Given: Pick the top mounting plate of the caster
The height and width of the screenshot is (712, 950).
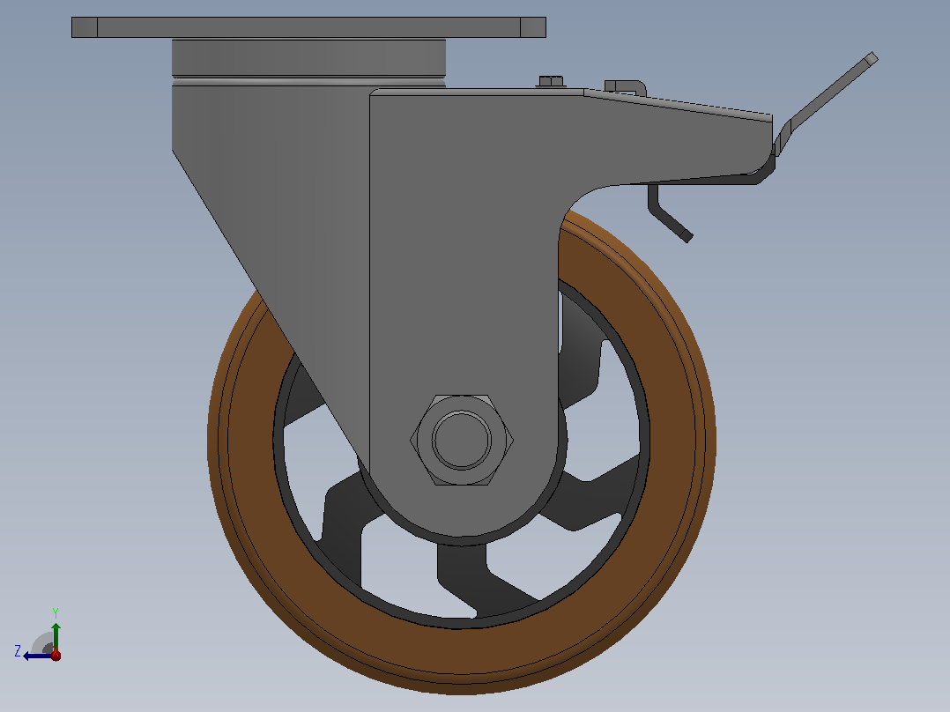Looking at the screenshot, I should click(x=308, y=27).
